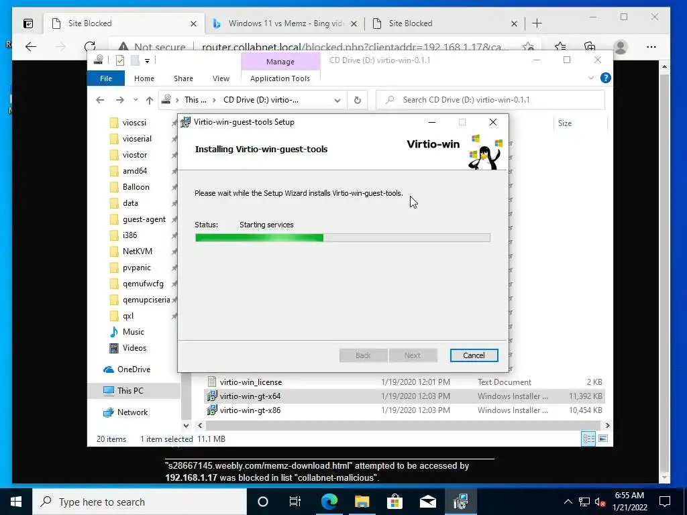
Task: Open the Windows Start menu
Action: tap(16, 502)
